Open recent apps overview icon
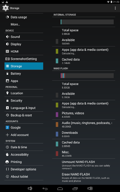The image size is (120, 192). tap(75, 188)
